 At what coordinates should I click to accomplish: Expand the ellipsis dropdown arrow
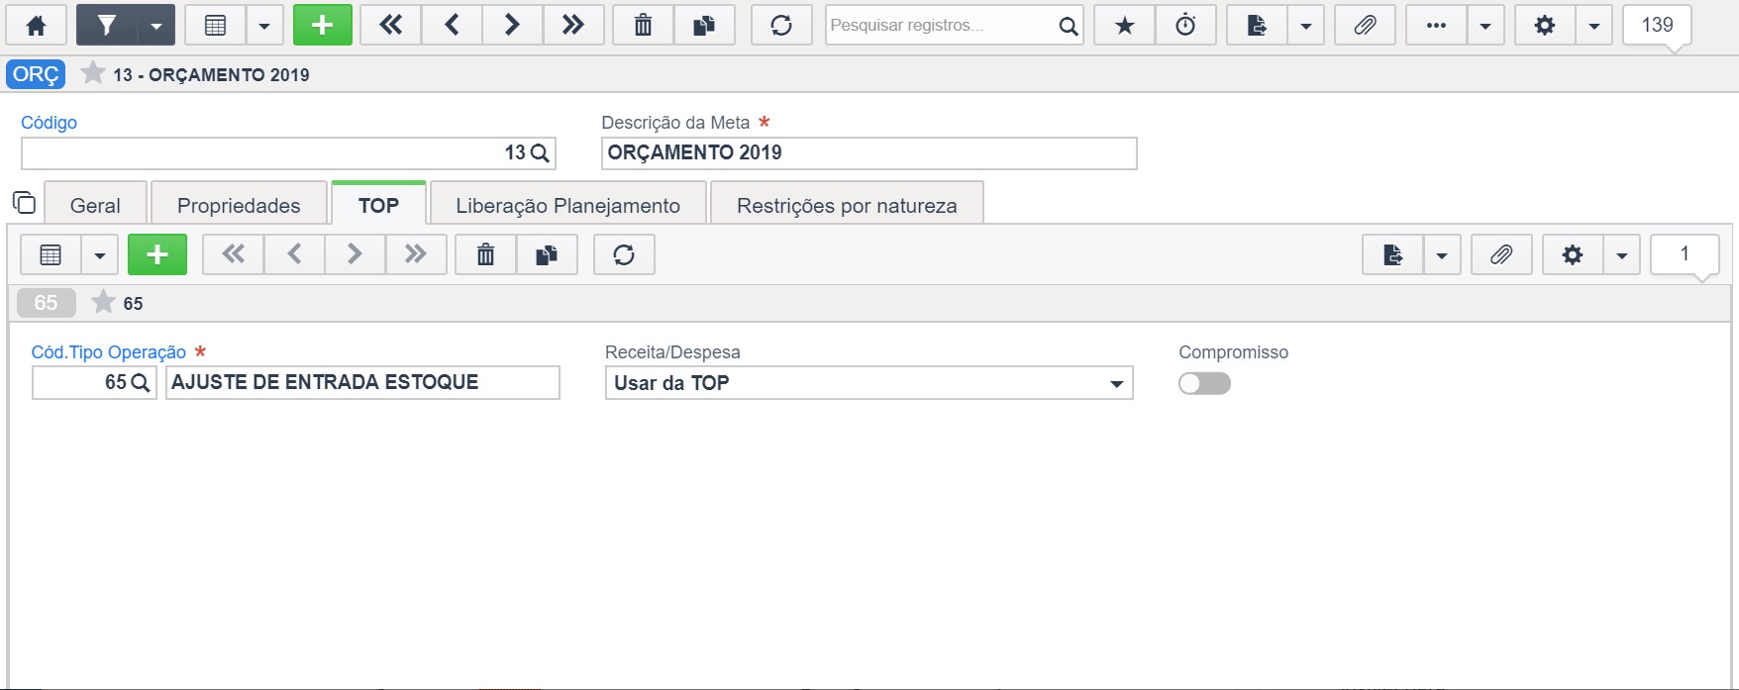coord(1485,26)
